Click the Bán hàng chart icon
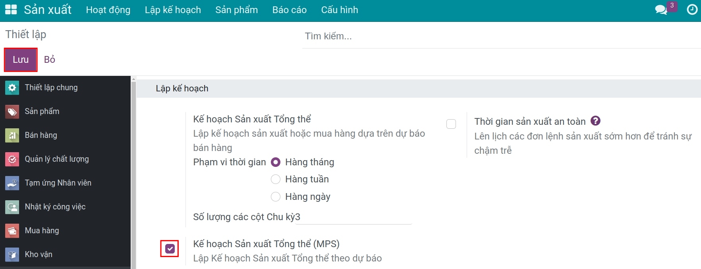This screenshot has height=269, width=701. point(12,135)
